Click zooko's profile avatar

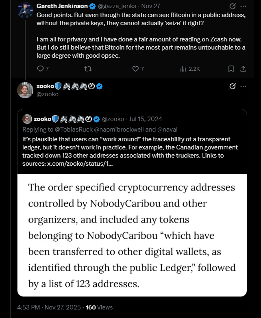(x=25, y=90)
